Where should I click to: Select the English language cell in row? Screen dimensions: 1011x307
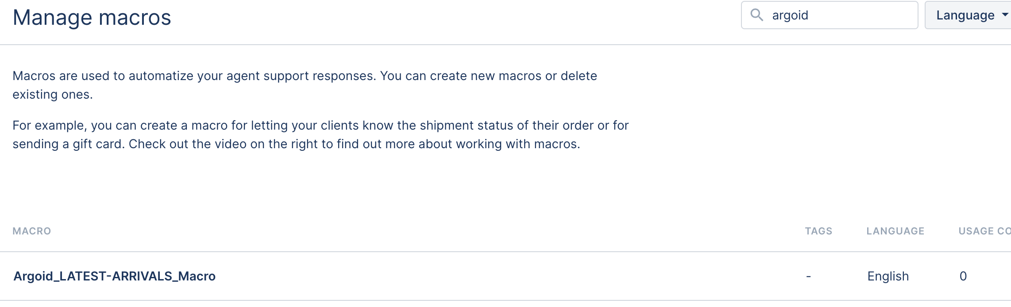pos(888,276)
